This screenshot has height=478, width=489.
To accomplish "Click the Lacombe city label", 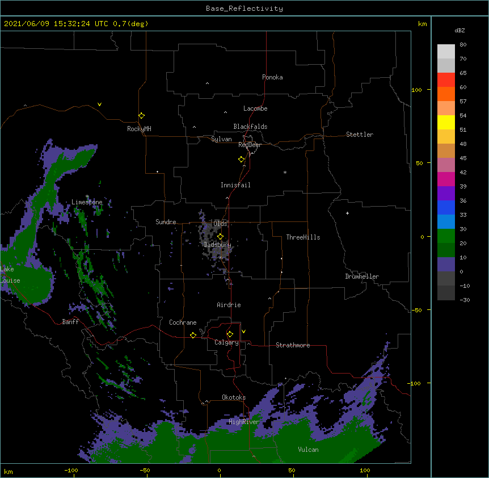I will (x=255, y=108).
